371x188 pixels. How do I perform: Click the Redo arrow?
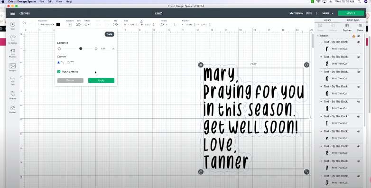click(30, 23)
